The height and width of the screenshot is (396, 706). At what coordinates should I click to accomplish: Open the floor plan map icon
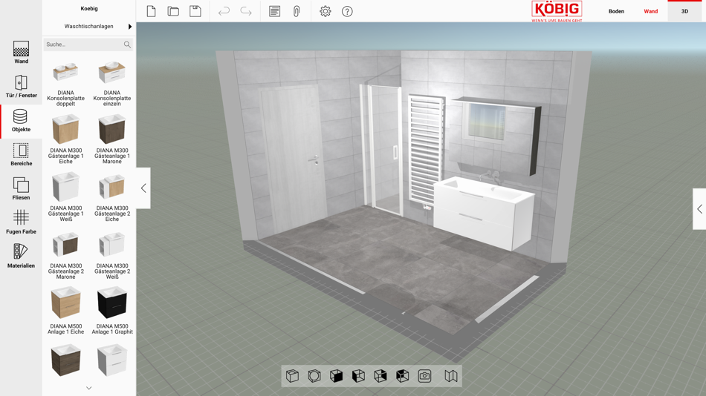point(450,376)
